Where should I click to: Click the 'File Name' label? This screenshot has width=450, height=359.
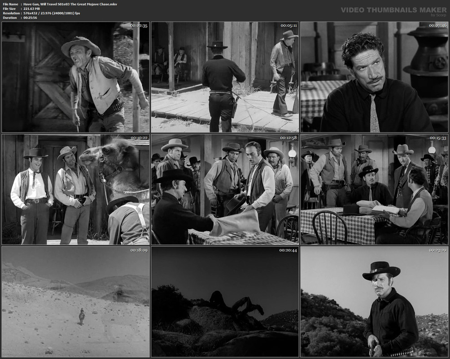pyautogui.click(x=10, y=4)
